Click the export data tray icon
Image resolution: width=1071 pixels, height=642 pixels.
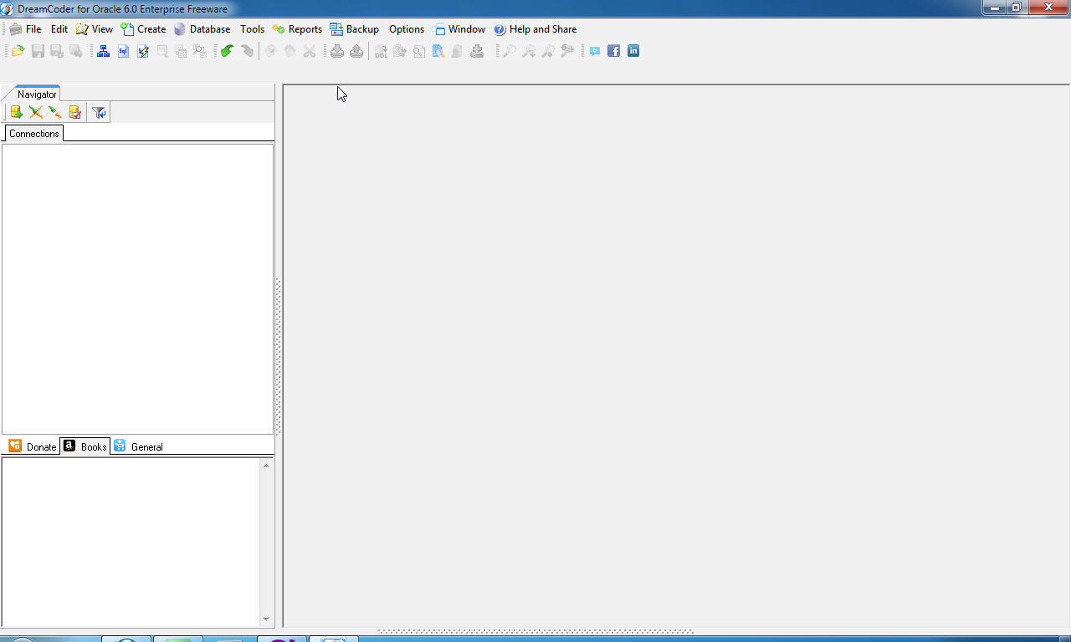coord(356,51)
